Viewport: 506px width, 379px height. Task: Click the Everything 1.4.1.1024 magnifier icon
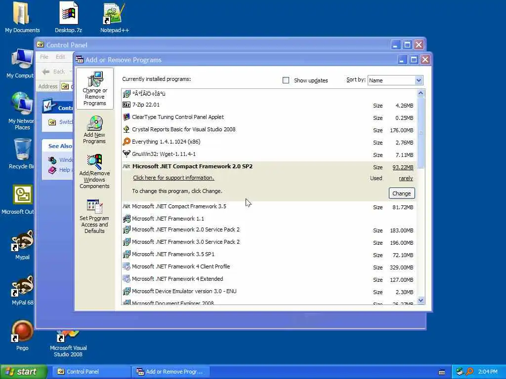click(126, 142)
